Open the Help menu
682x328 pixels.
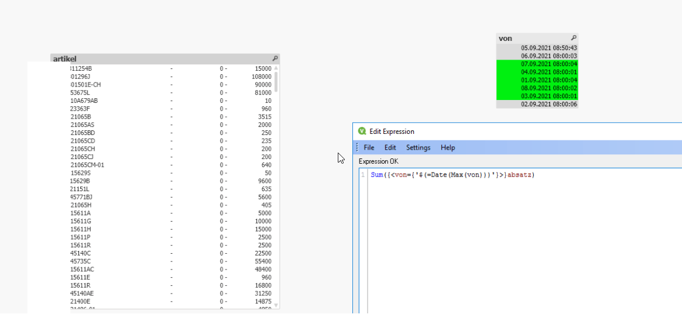pos(448,148)
